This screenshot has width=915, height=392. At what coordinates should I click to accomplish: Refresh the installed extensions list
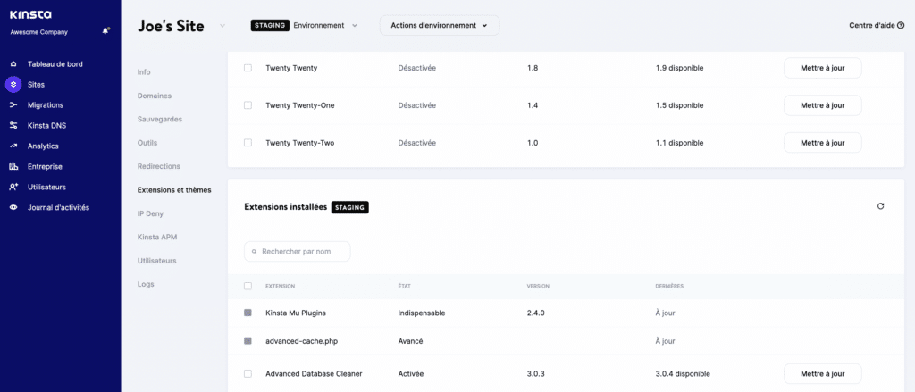(880, 206)
